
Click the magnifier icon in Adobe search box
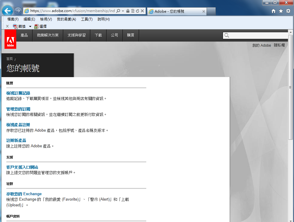click(227, 36)
